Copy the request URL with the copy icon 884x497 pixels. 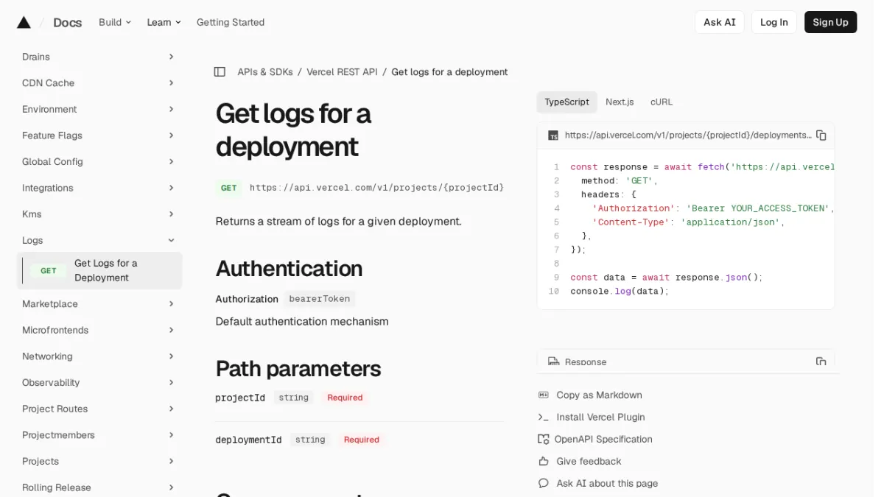pos(821,135)
